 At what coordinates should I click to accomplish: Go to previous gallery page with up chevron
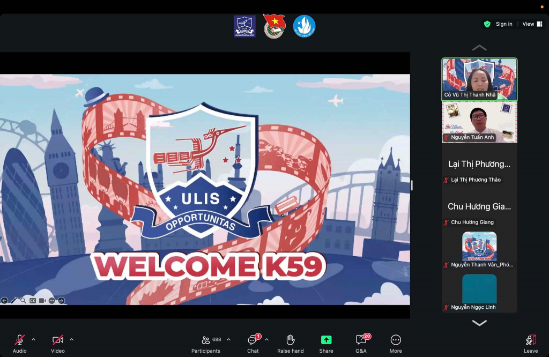(479, 48)
